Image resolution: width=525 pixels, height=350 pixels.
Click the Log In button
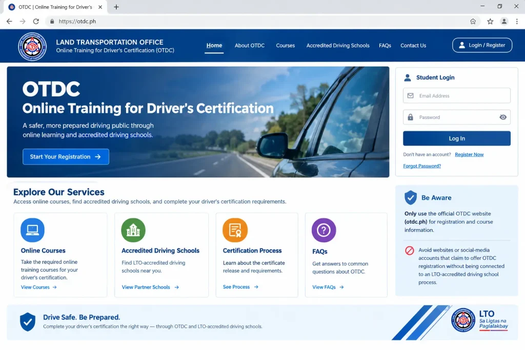click(457, 138)
